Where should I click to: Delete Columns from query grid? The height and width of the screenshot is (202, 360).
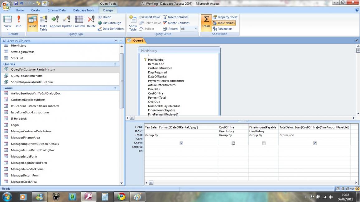point(176,23)
